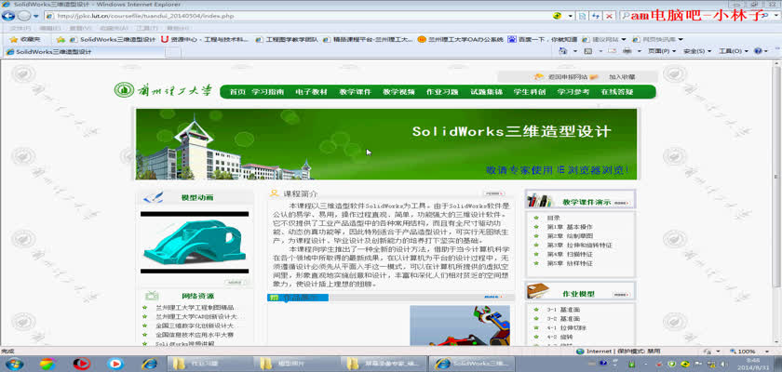The image size is (782, 372).
Task: Open the 作业习题 navigation menu item
Action: [442, 92]
